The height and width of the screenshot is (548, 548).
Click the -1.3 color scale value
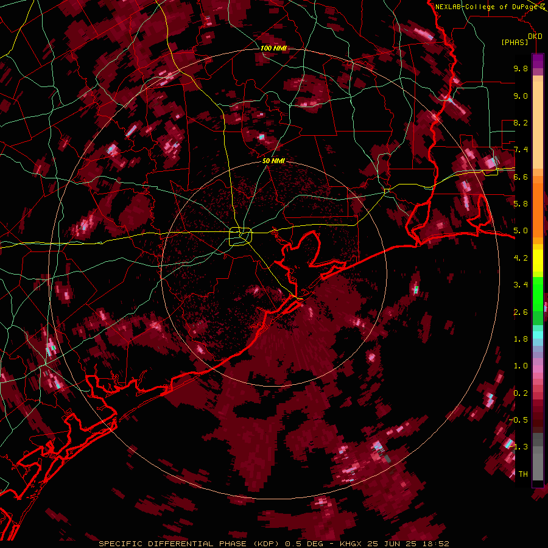(x=519, y=447)
